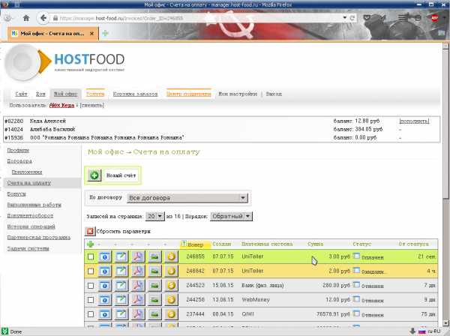Expand the records-per-page dropdown showing 20
Image resolution: width=450 pixels, height=336 pixels.
155,216
